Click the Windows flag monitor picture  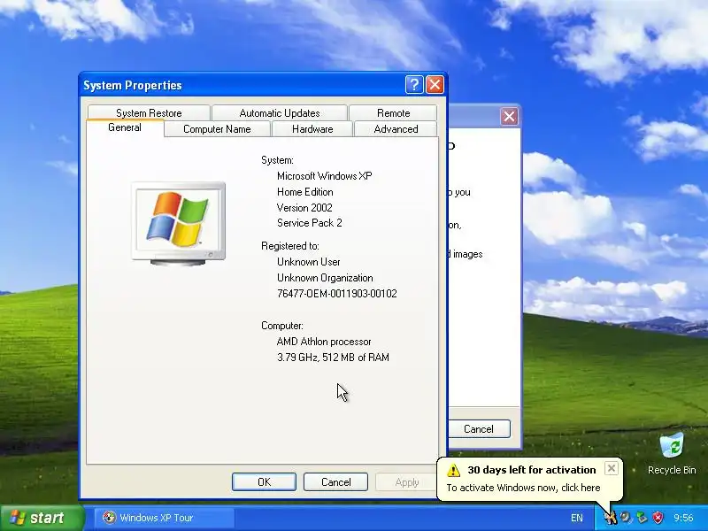(179, 224)
